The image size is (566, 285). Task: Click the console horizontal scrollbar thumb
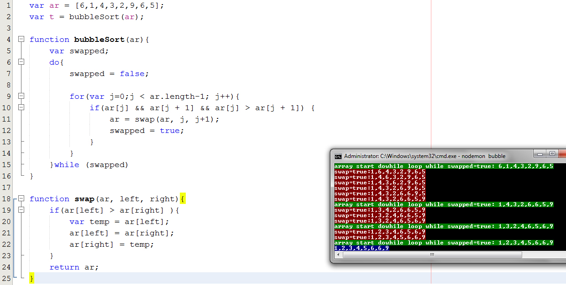click(431, 255)
